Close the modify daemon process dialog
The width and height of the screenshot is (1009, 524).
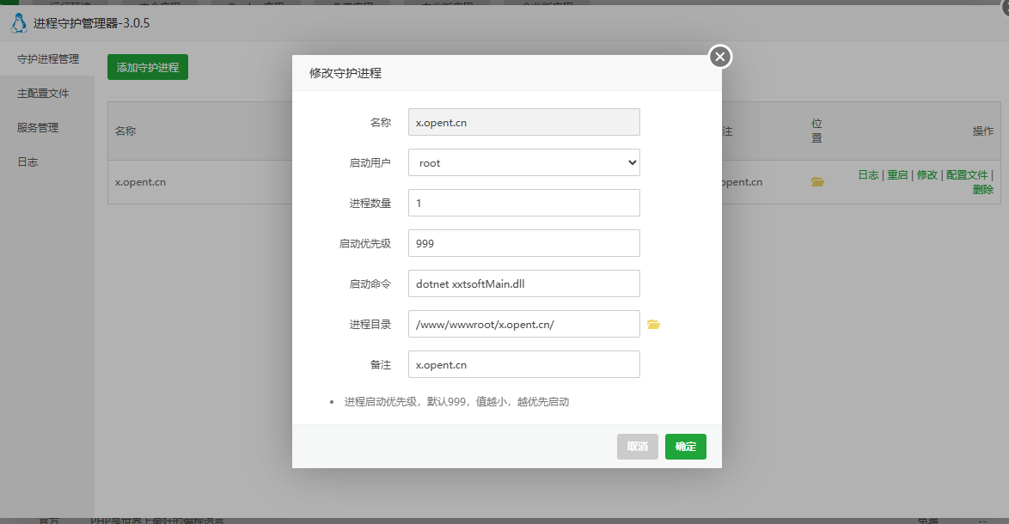pyautogui.click(x=720, y=57)
